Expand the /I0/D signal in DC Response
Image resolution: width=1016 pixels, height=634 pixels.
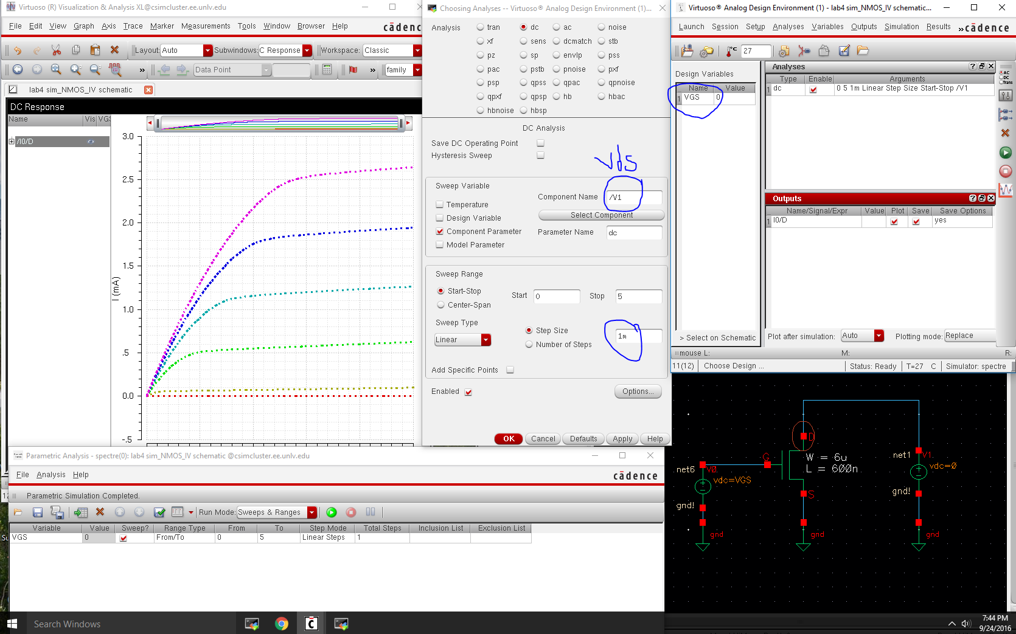[x=11, y=141]
